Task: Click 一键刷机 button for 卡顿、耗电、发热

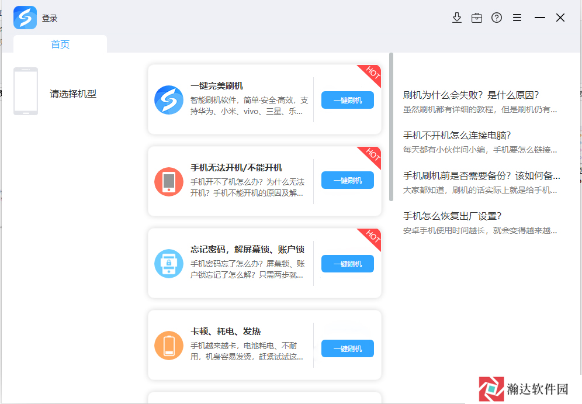Action: 348,348
